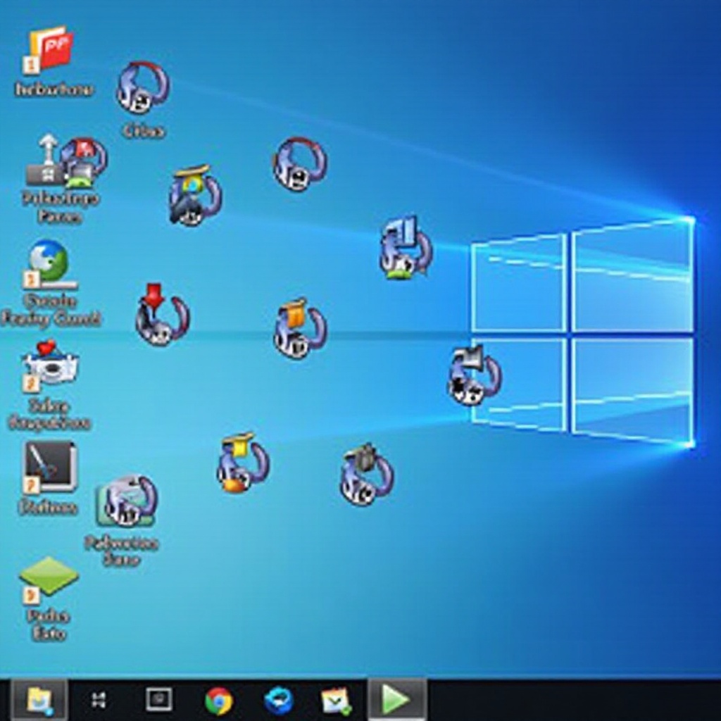Open the headphone icon overlaid with a globe
The height and width of the screenshot is (721, 721).
click(196, 196)
